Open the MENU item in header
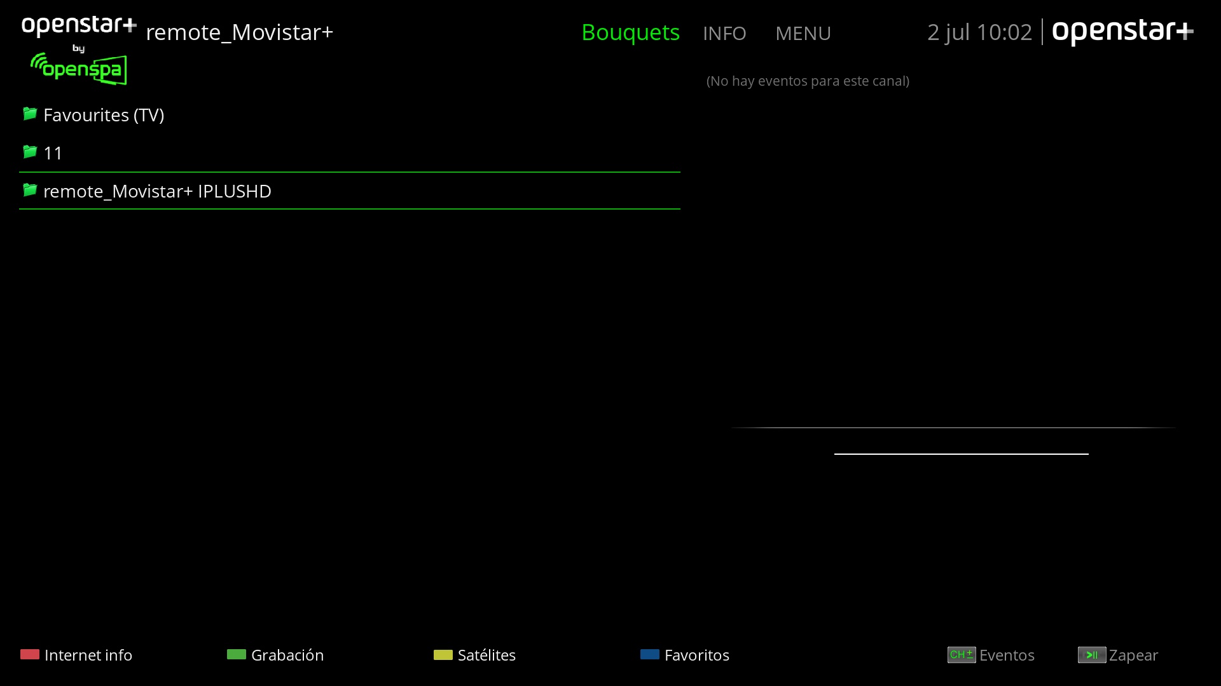1221x686 pixels. coord(803,33)
